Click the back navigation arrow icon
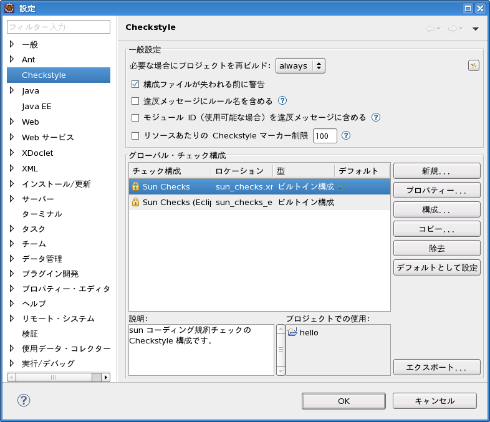The height and width of the screenshot is (422, 490). (x=430, y=28)
